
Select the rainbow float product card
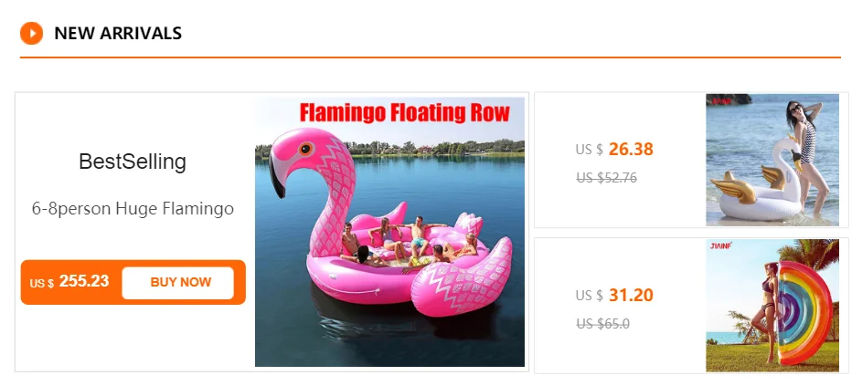click(691, 306)
